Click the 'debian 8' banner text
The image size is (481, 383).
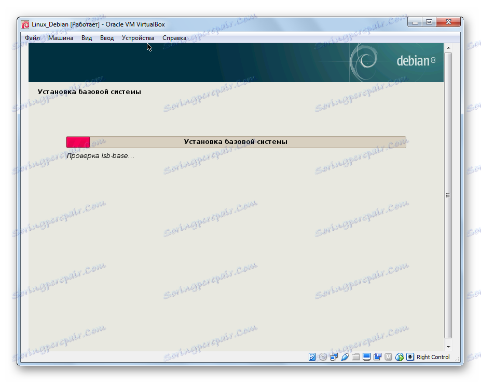pos(416,61)
